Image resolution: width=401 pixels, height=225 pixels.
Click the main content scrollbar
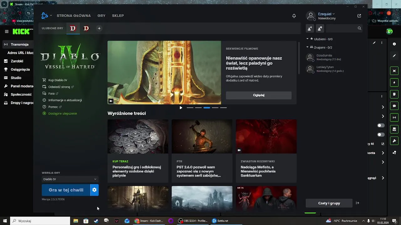299,58
